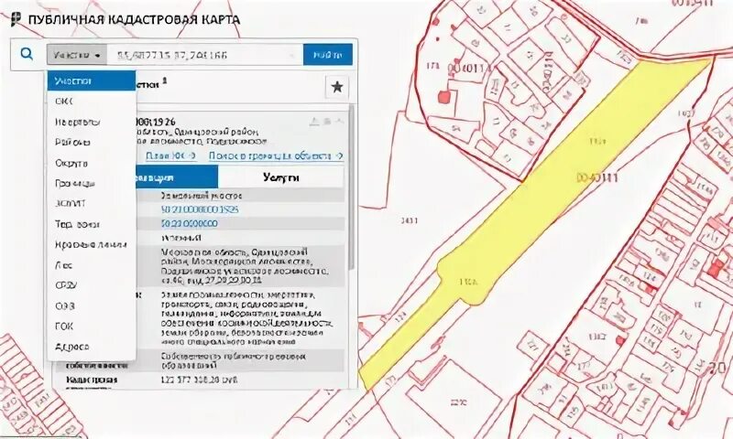Select Лес in the dropdown list

[92, 265]
